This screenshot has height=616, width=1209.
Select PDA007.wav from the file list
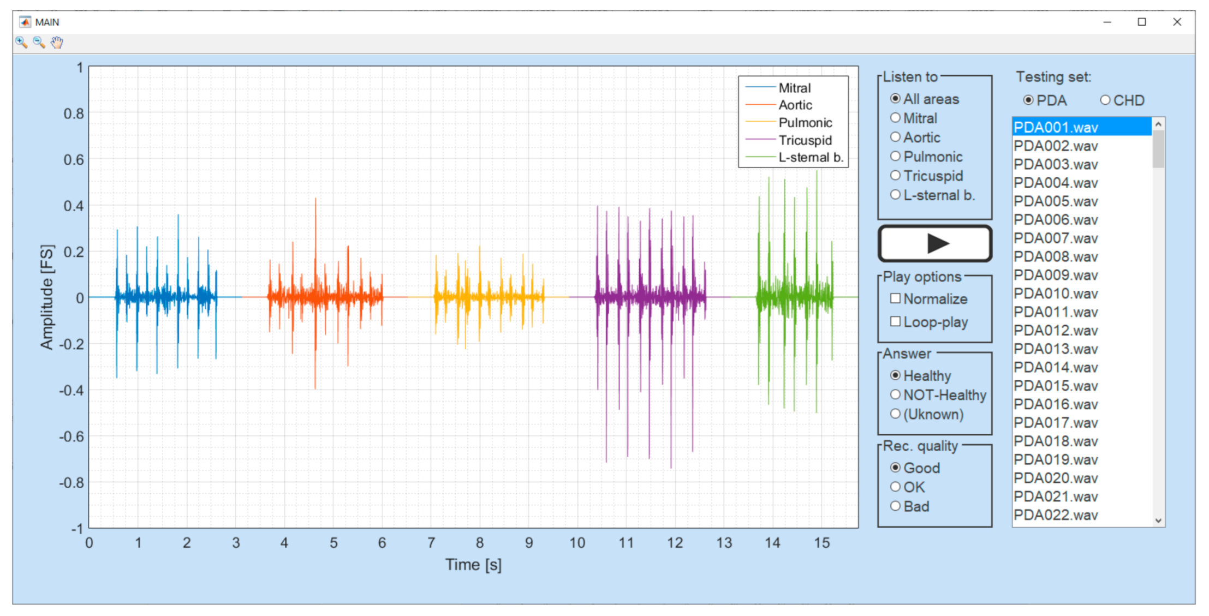point(1056,238)
